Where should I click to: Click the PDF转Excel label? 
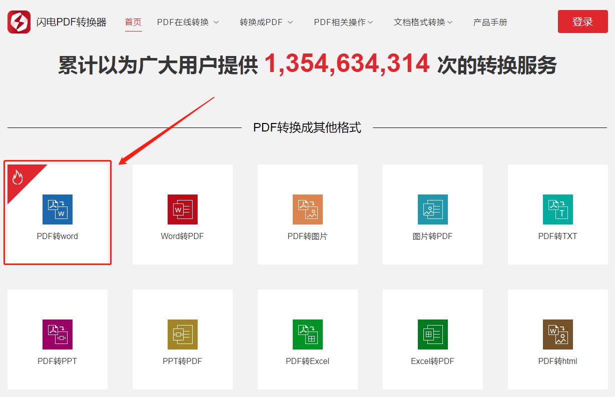pos(308,361)
